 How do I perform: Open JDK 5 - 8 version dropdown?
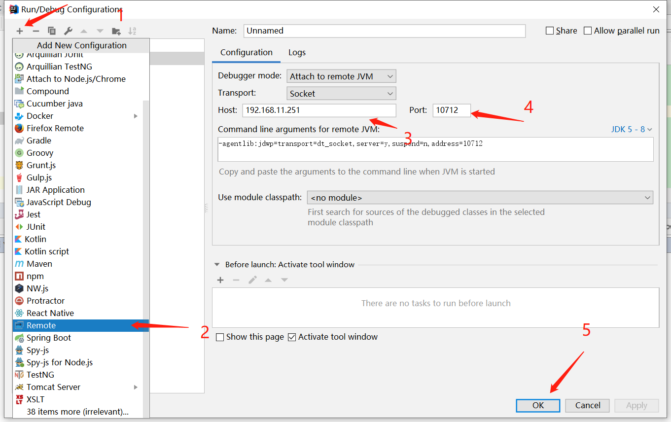tap(632, 129)
